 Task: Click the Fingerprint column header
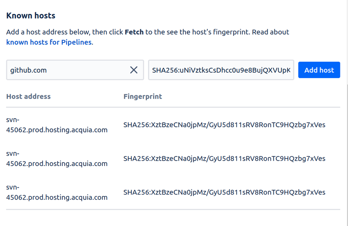[143, 97]
